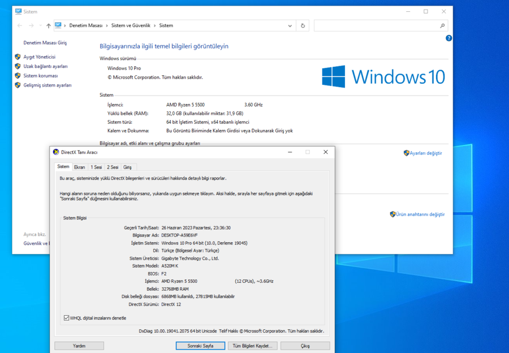Open Uzak bağlantı ayarları
Screen dimensions: 509x353
point(45,66)
